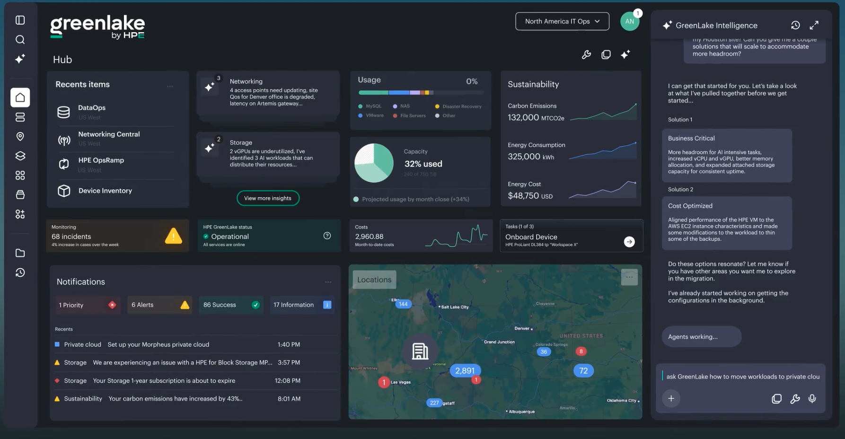Filter by 6 Alerts notifications

coord(160,305)
